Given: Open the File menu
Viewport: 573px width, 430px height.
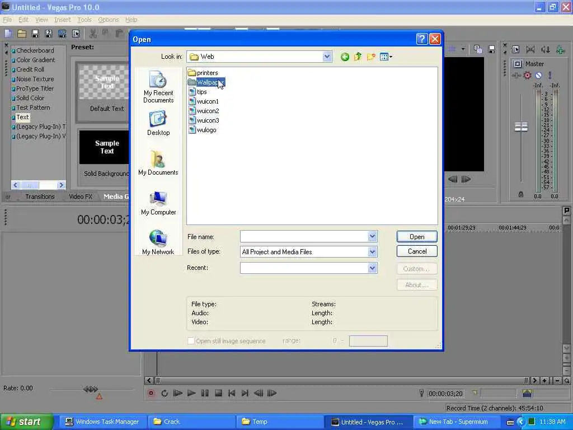Looking at the screenshot, I should tap(7, 20).
